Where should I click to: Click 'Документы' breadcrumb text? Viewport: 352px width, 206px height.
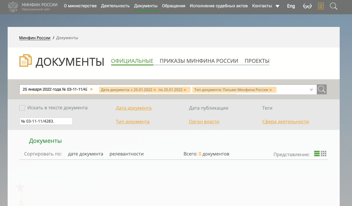tap(67, 38)
